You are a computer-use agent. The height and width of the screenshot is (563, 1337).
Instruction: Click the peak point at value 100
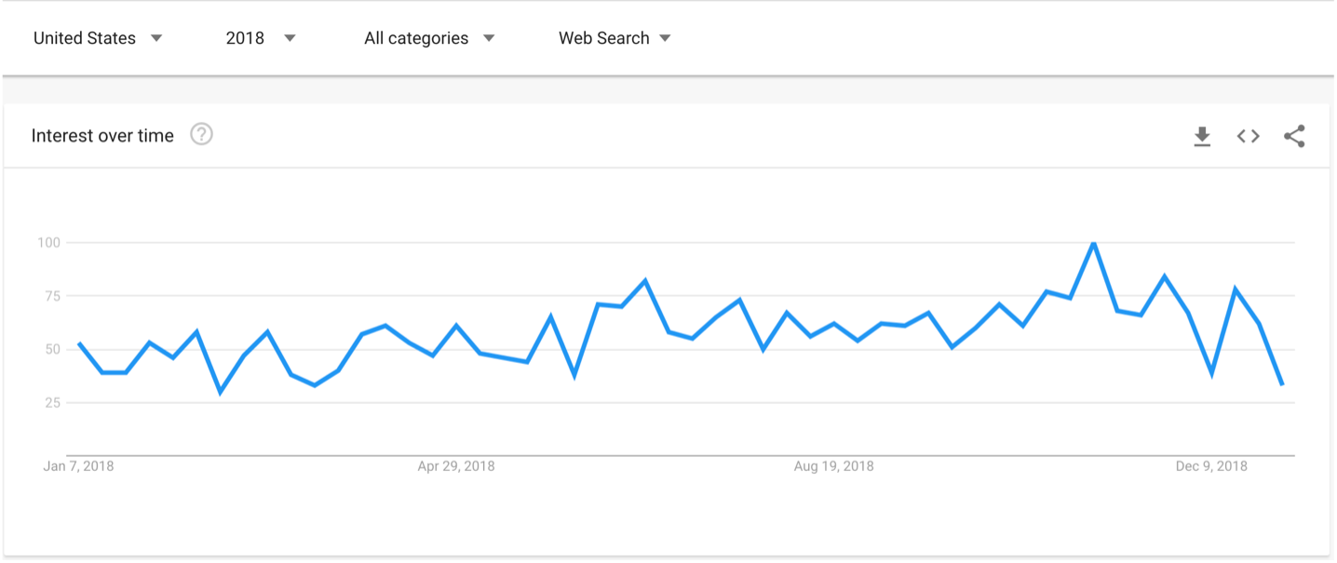tap(1093, 243)
